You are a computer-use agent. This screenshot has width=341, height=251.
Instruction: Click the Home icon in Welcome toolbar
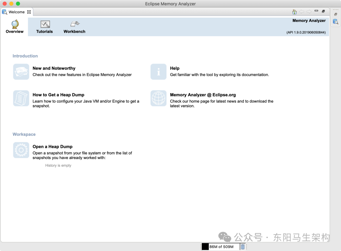295,12
